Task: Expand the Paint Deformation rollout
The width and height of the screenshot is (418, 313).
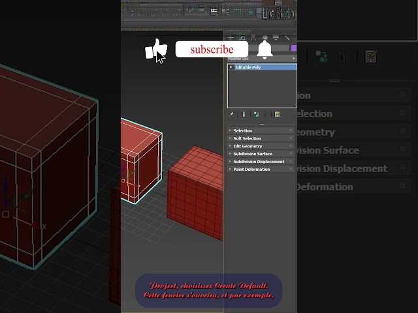Action: point(261,169)
